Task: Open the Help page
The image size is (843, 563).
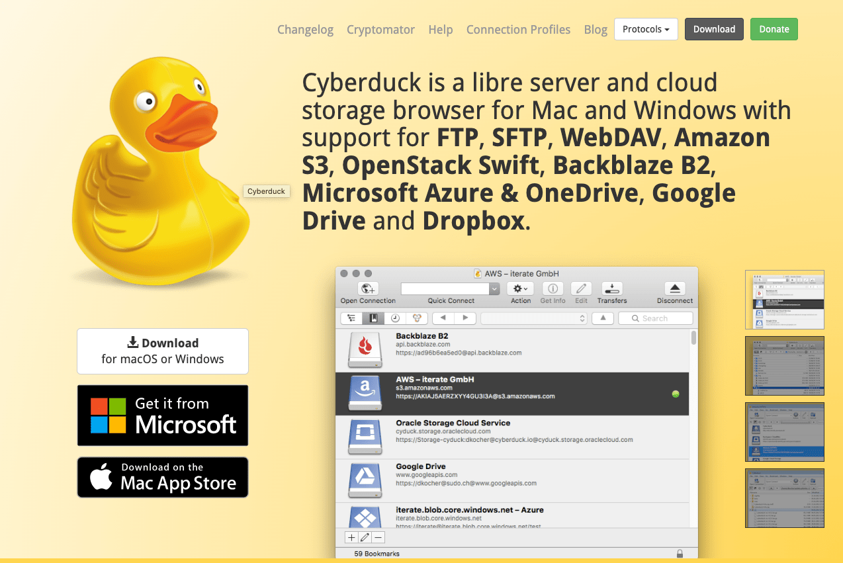Action: (441, 30)
